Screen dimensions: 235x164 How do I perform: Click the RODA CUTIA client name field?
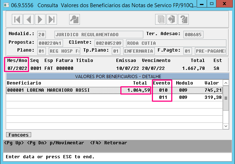(x=176, y=43)
